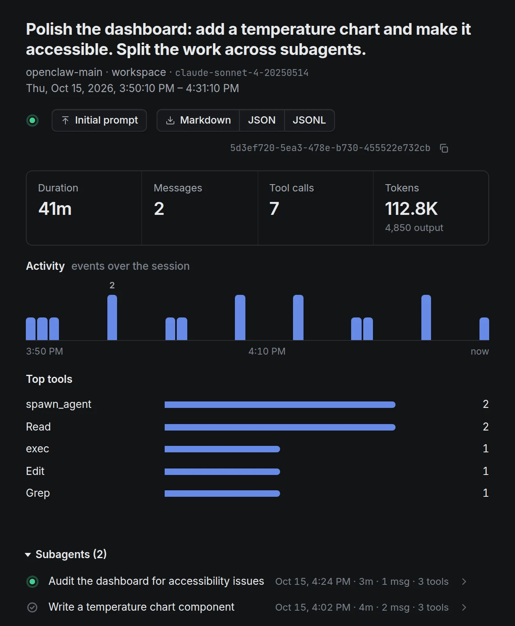Open the accessibility audit subagent chevron

(x=464, y=582)
